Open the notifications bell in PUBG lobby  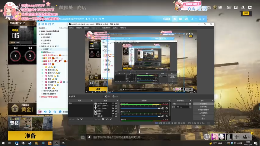tap(243, 7)
